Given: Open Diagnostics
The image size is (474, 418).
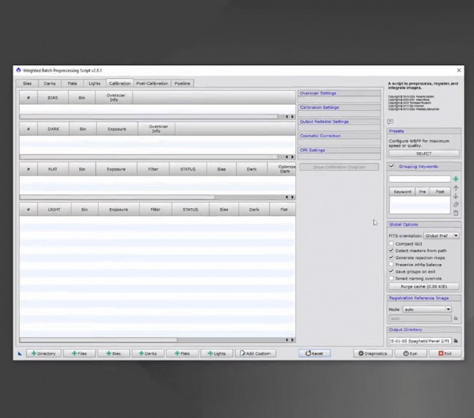Looking at the screenshot, I should 373,353.
